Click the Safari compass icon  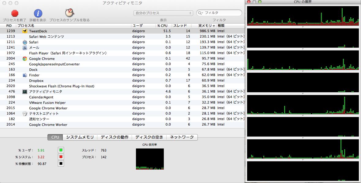pos(24,42)
